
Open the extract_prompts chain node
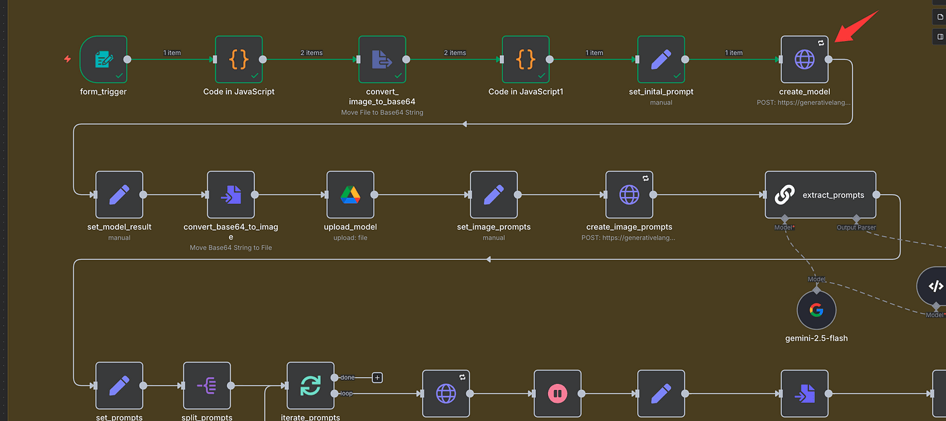(820, 194)
